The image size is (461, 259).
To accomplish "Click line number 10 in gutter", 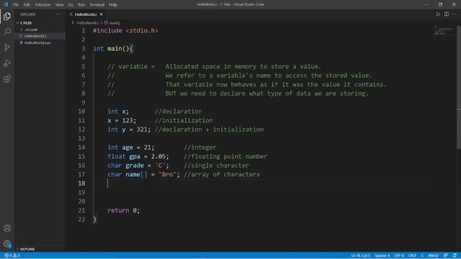I will [81, 112].
